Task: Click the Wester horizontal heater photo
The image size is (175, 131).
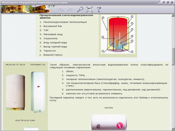Action: tap(109, 122)
